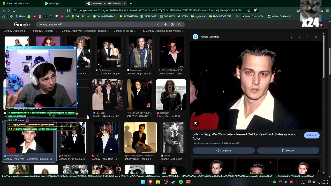Open the Más información copyright link
The image size is (331, 186).
[x=232, y=143]
